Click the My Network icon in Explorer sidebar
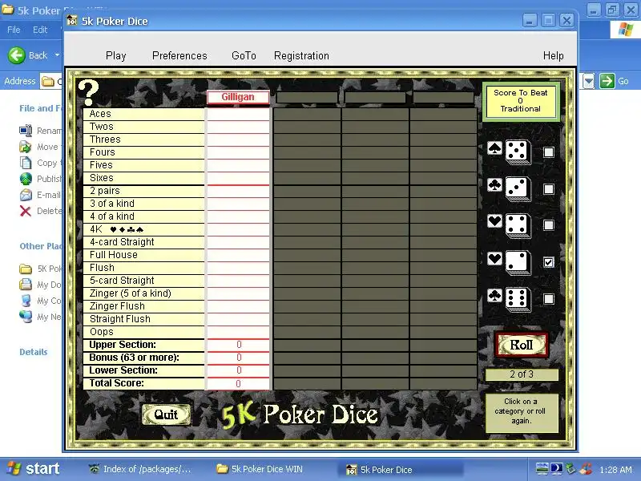 [x=26, y=317]
